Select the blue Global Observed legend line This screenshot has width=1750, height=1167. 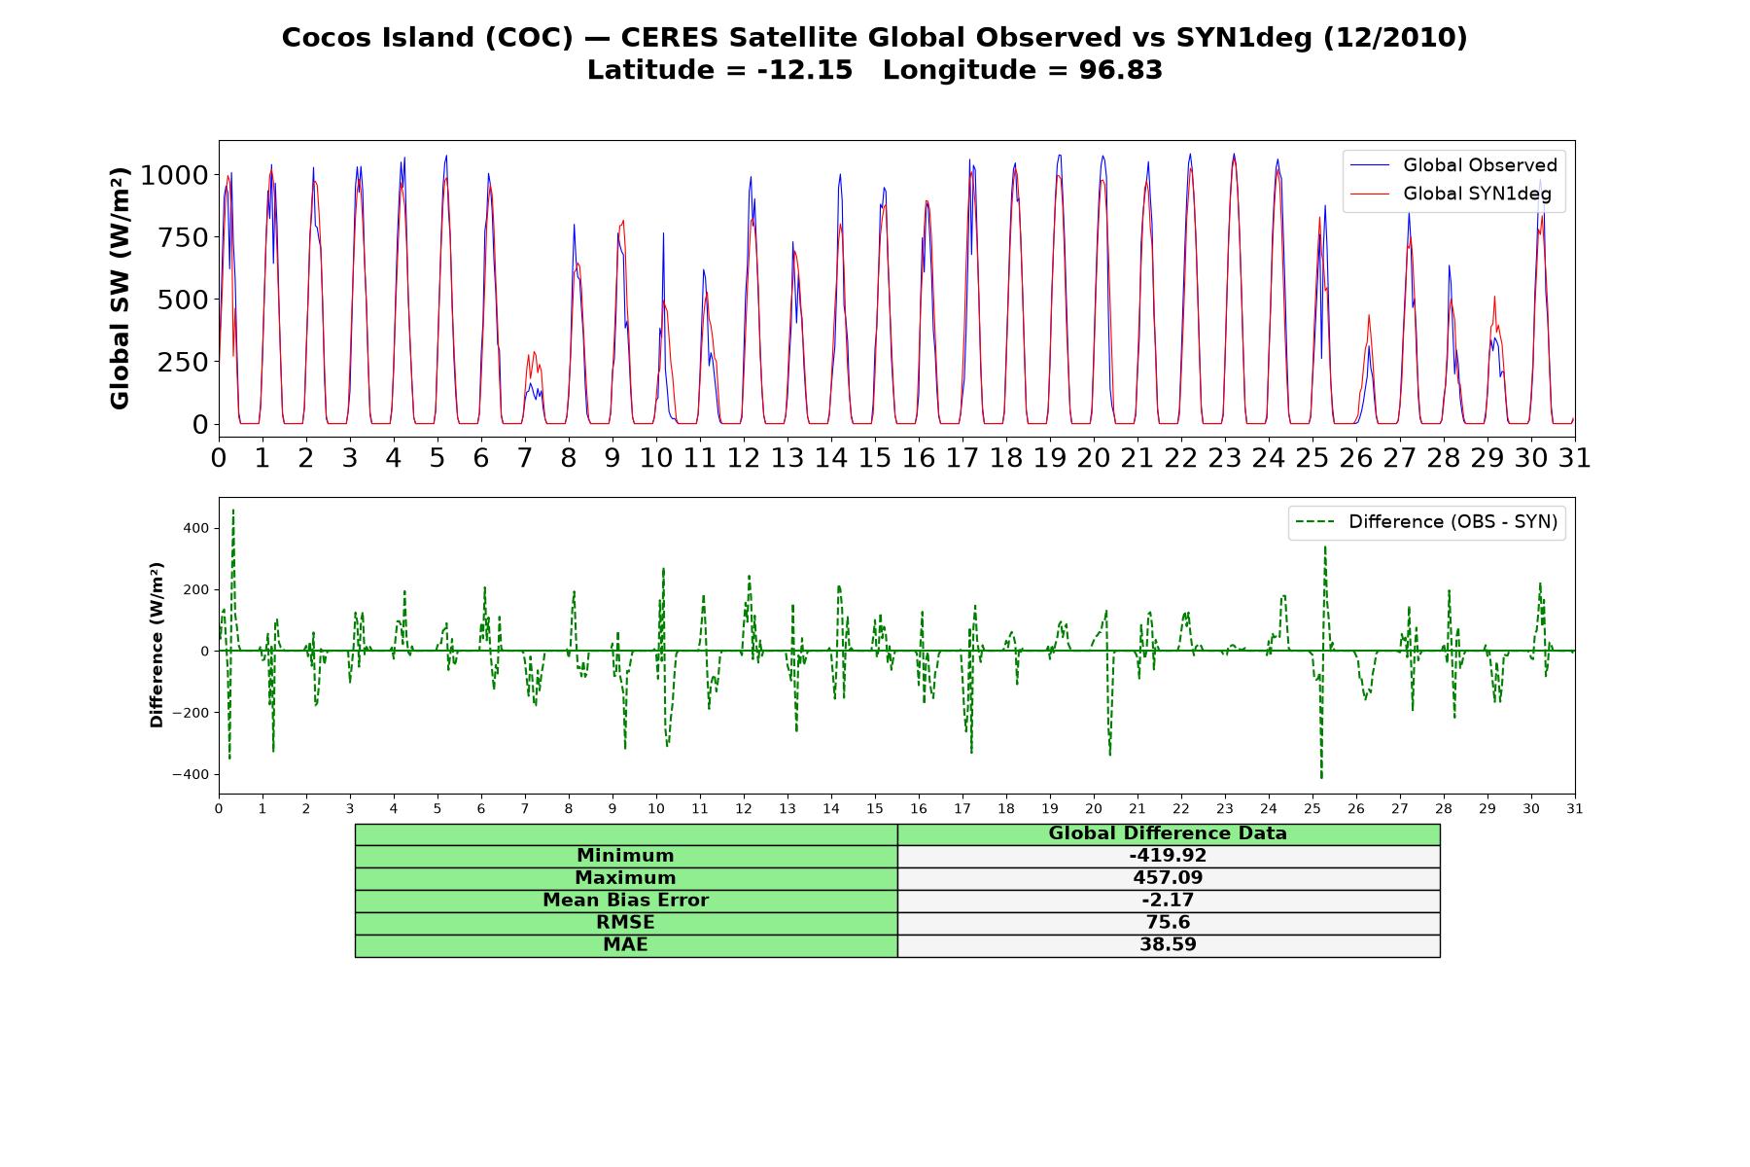1371,166
